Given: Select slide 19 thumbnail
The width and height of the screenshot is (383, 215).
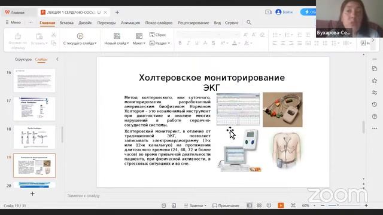Looking at the screenshot, I should coord(35,165).
